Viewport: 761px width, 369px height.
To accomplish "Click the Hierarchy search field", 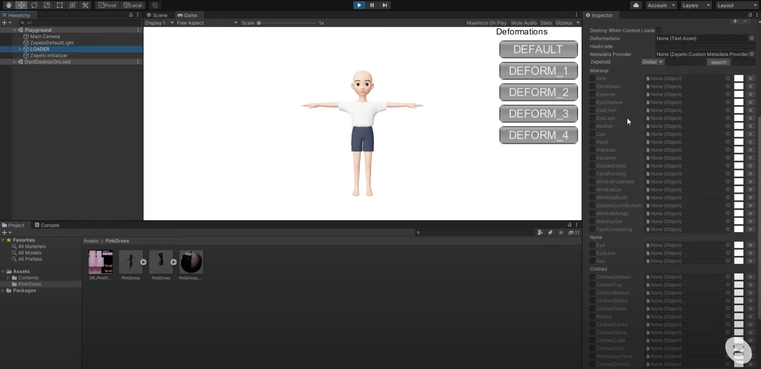I will (80, 23).
